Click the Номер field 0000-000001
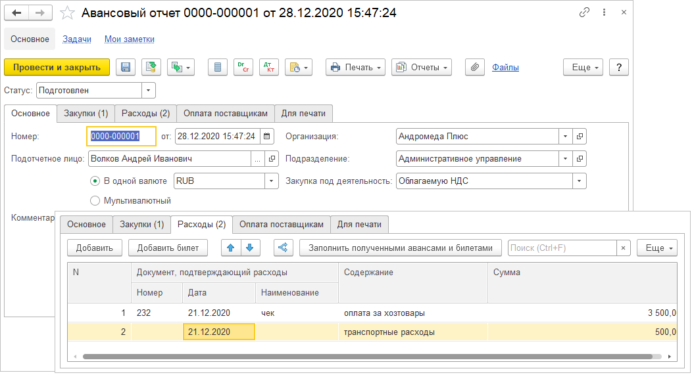The image size is (694, 375). (121, 136)
